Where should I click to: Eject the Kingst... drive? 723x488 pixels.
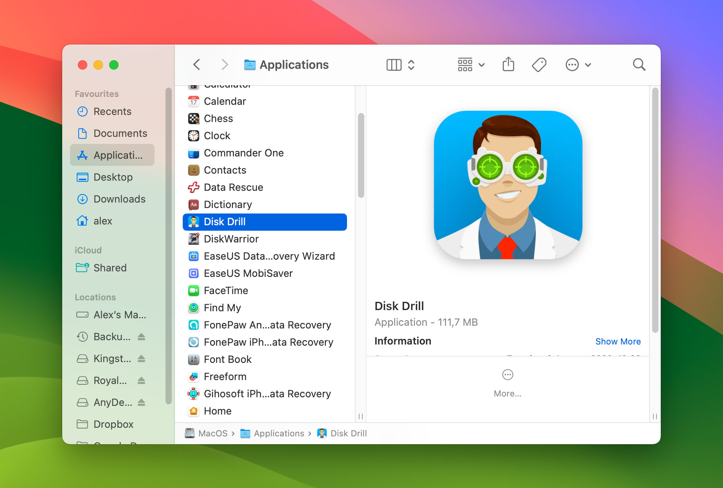pos(142,359)
